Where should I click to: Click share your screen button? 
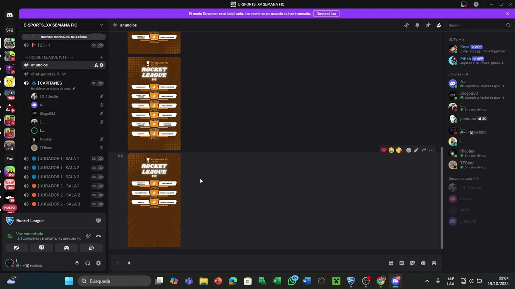point(41,248)
